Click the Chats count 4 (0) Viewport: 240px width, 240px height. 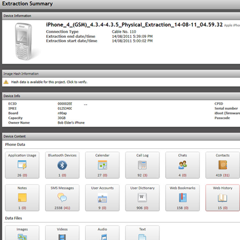pos(182,175)
